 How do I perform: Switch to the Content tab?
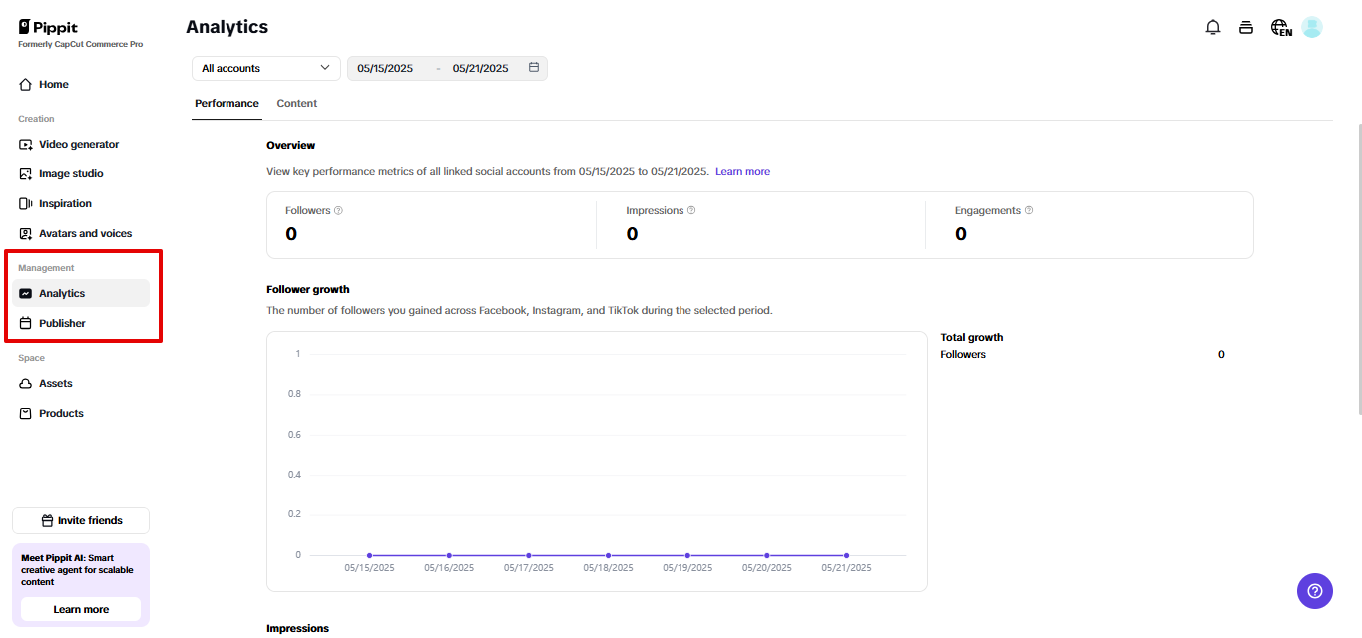296,103
